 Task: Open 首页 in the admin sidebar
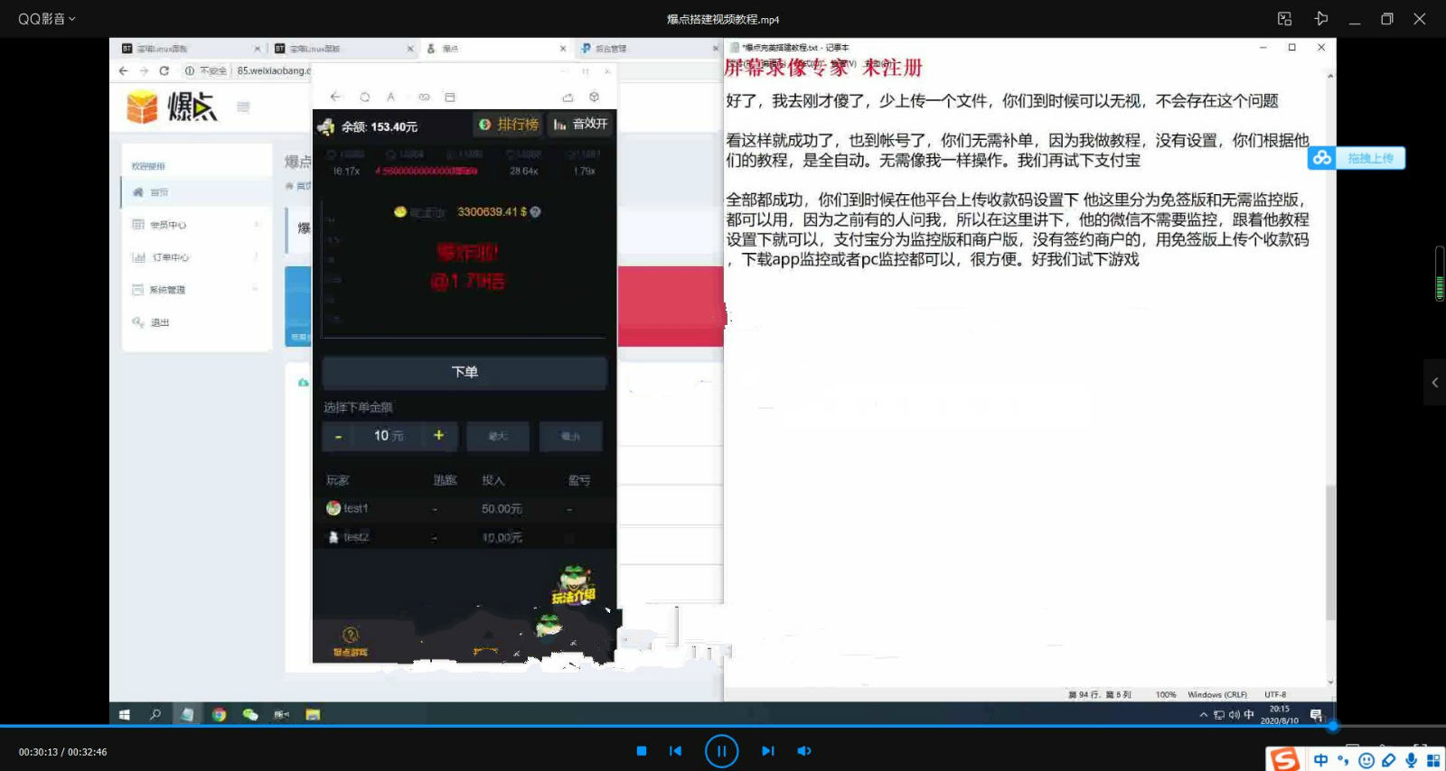coord(196,192)
